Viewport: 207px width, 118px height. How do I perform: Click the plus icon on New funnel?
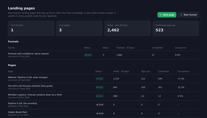[181, 15]
